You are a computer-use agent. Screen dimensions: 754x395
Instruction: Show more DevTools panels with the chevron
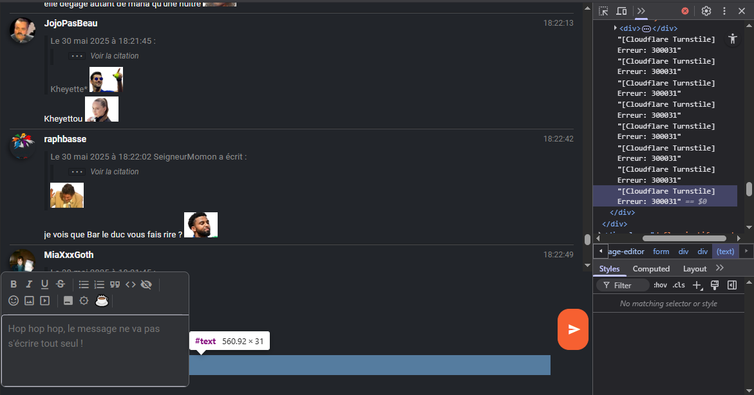click(x=641, y=10)
